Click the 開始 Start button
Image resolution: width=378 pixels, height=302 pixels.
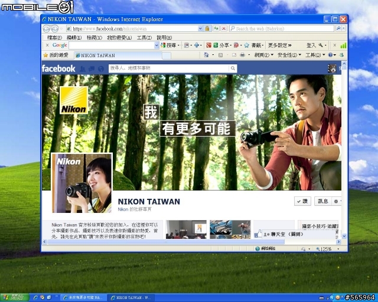tap(14, 297)
